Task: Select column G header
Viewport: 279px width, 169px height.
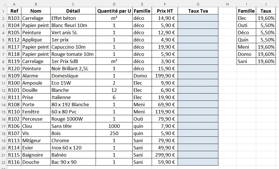Action: coord(198,4)
